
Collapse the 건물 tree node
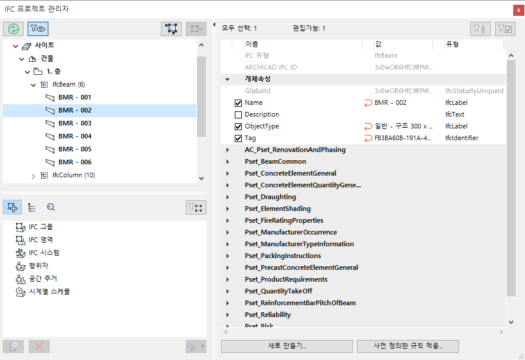tap(21, 59)
